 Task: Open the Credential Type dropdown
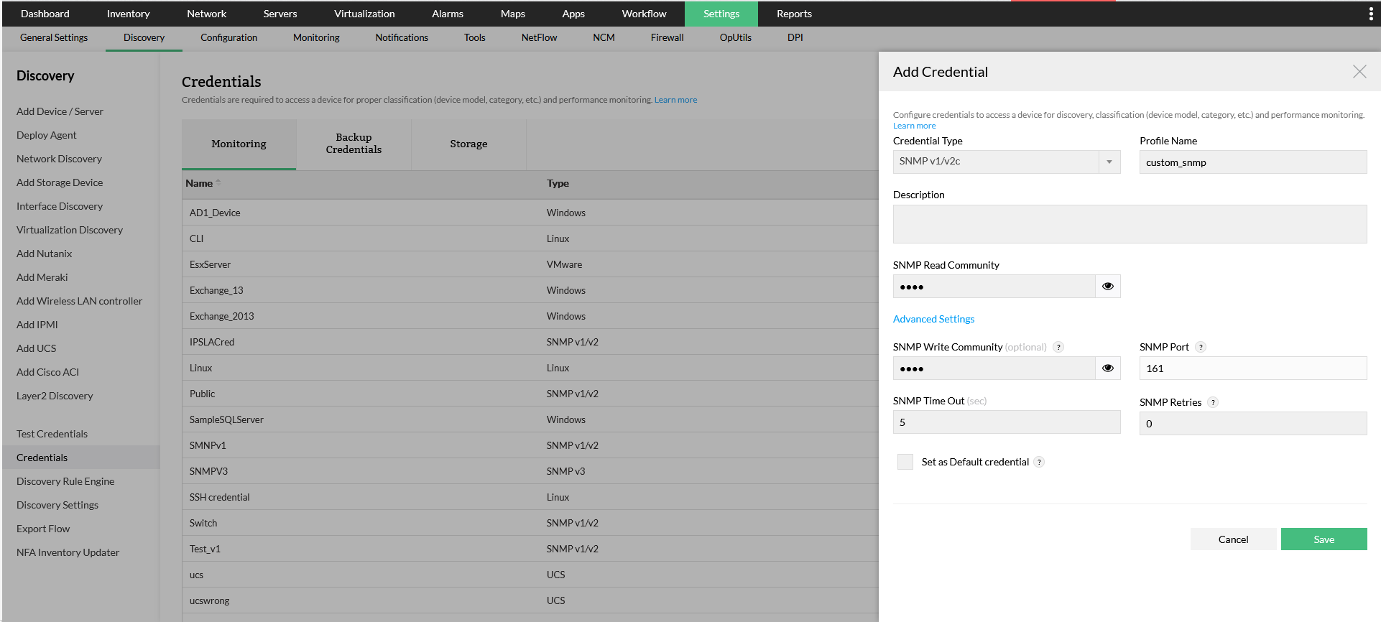point(1109,162)
